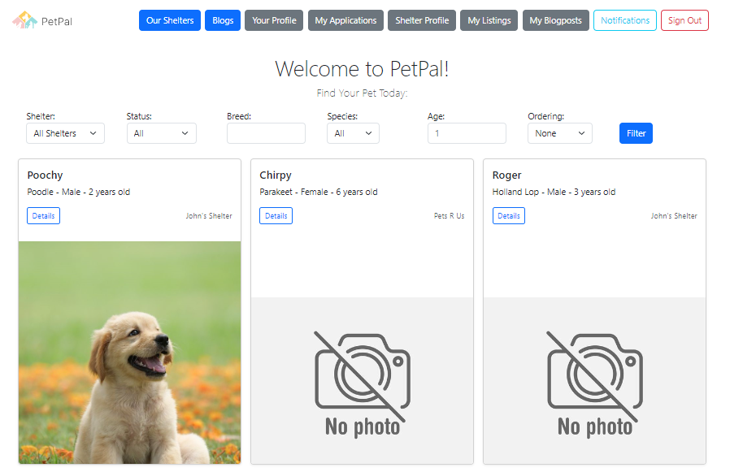The height and width of the screenshot is (472, 743).
Task: Click the pet name Chirpy
Action: 276,175
